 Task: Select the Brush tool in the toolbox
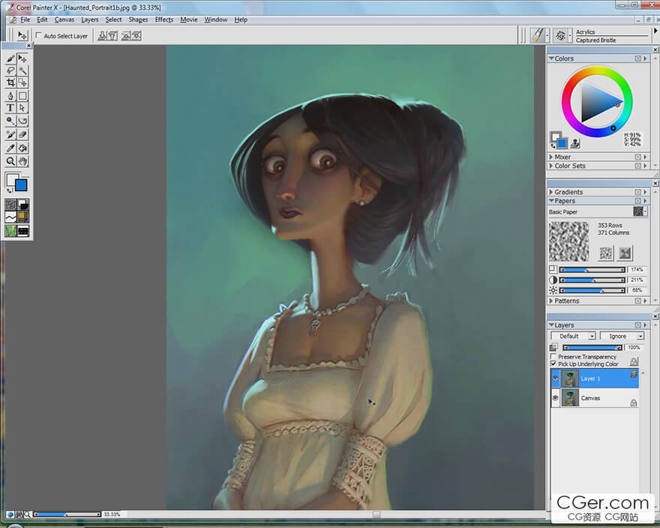[10, 58]
